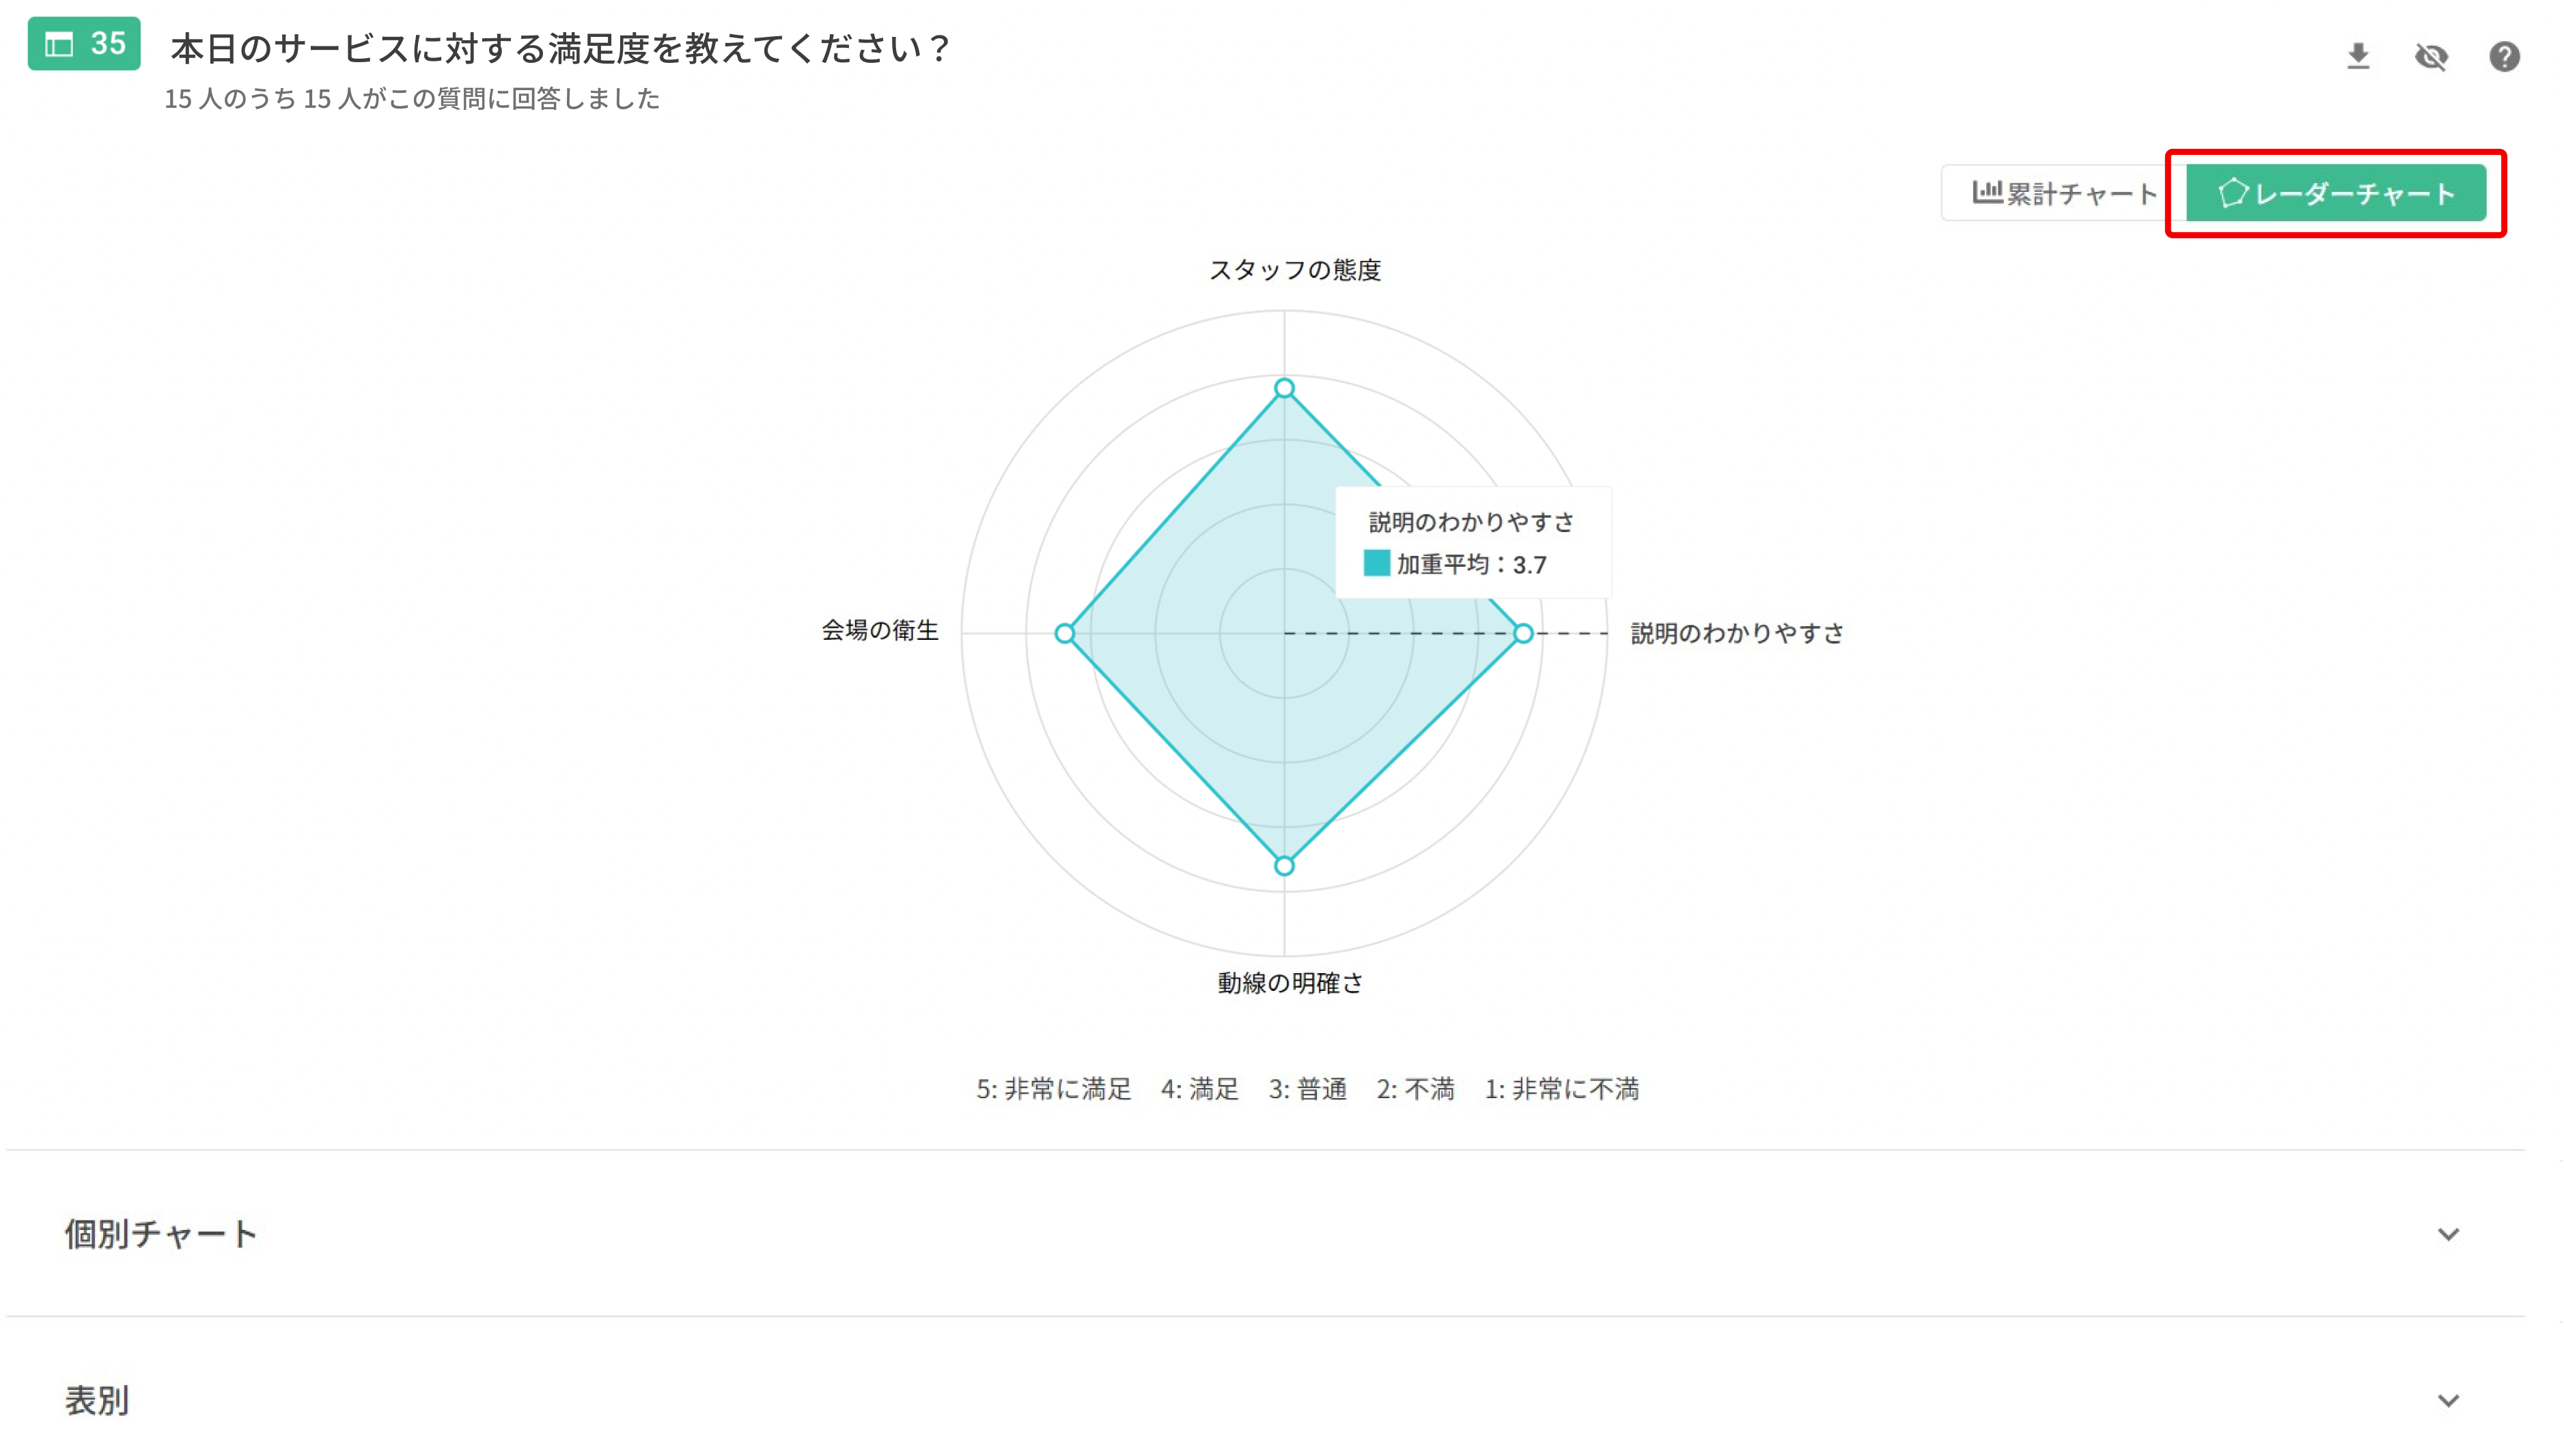Click the 説明のわかりやすさ data point marker
Image resolution: width=2564 pixels, height=1456 pixels.
[1522, 633]
